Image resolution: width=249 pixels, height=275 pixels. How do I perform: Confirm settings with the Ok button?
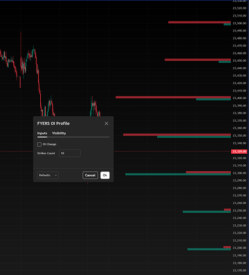[105, 175]
